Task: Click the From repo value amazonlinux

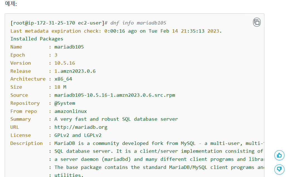Action: tap(70, 111)
